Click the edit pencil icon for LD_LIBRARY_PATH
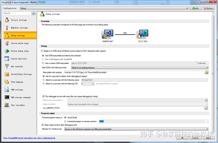 (206, 108)
